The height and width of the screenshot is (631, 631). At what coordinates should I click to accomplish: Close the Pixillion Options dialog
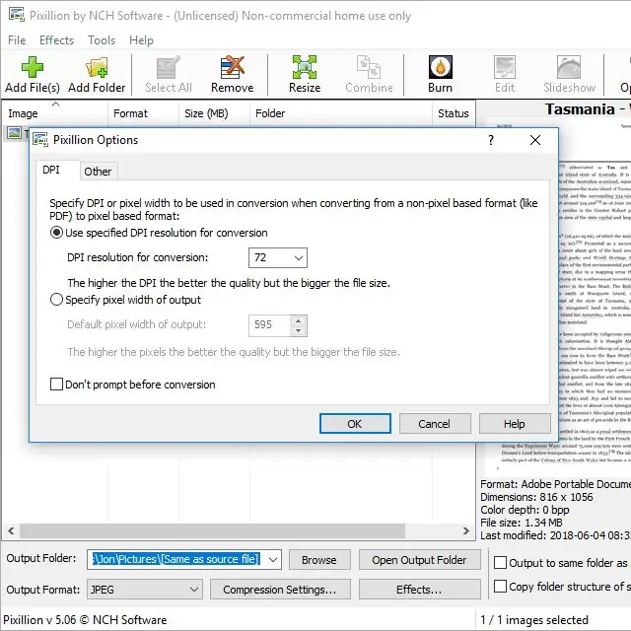pos(535,140)
